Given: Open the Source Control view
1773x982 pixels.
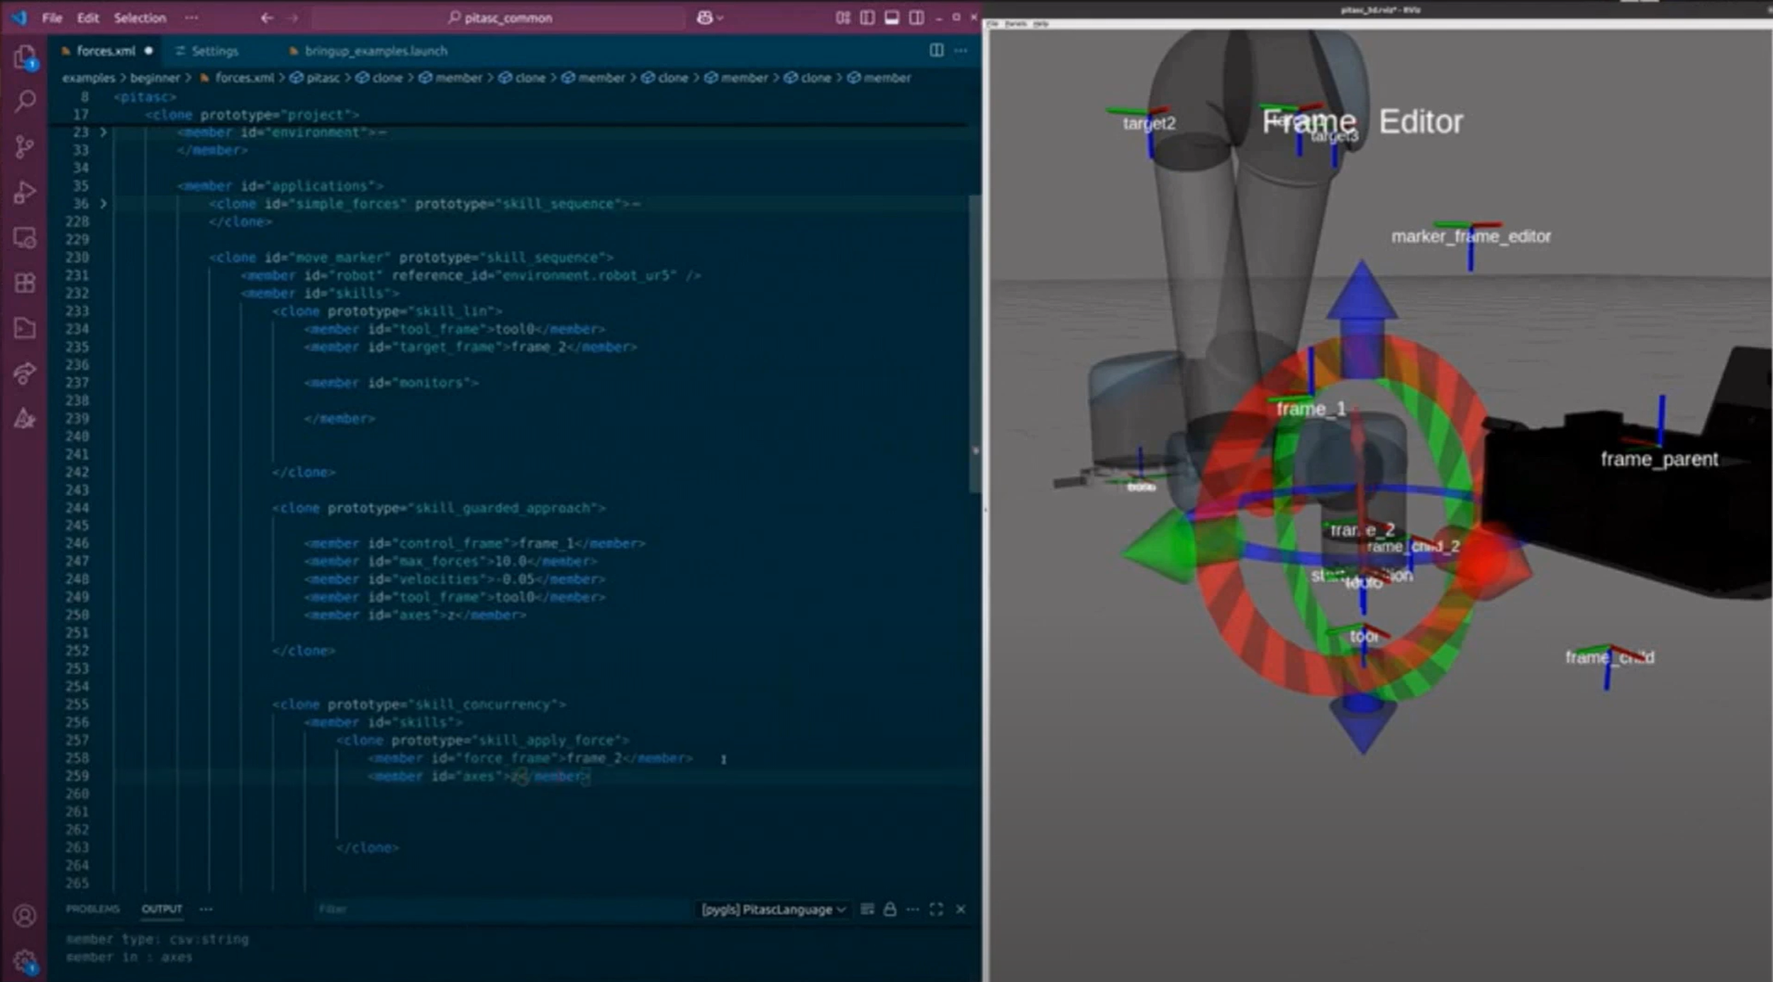Looking at the screenshot, I should coord(25,147).
